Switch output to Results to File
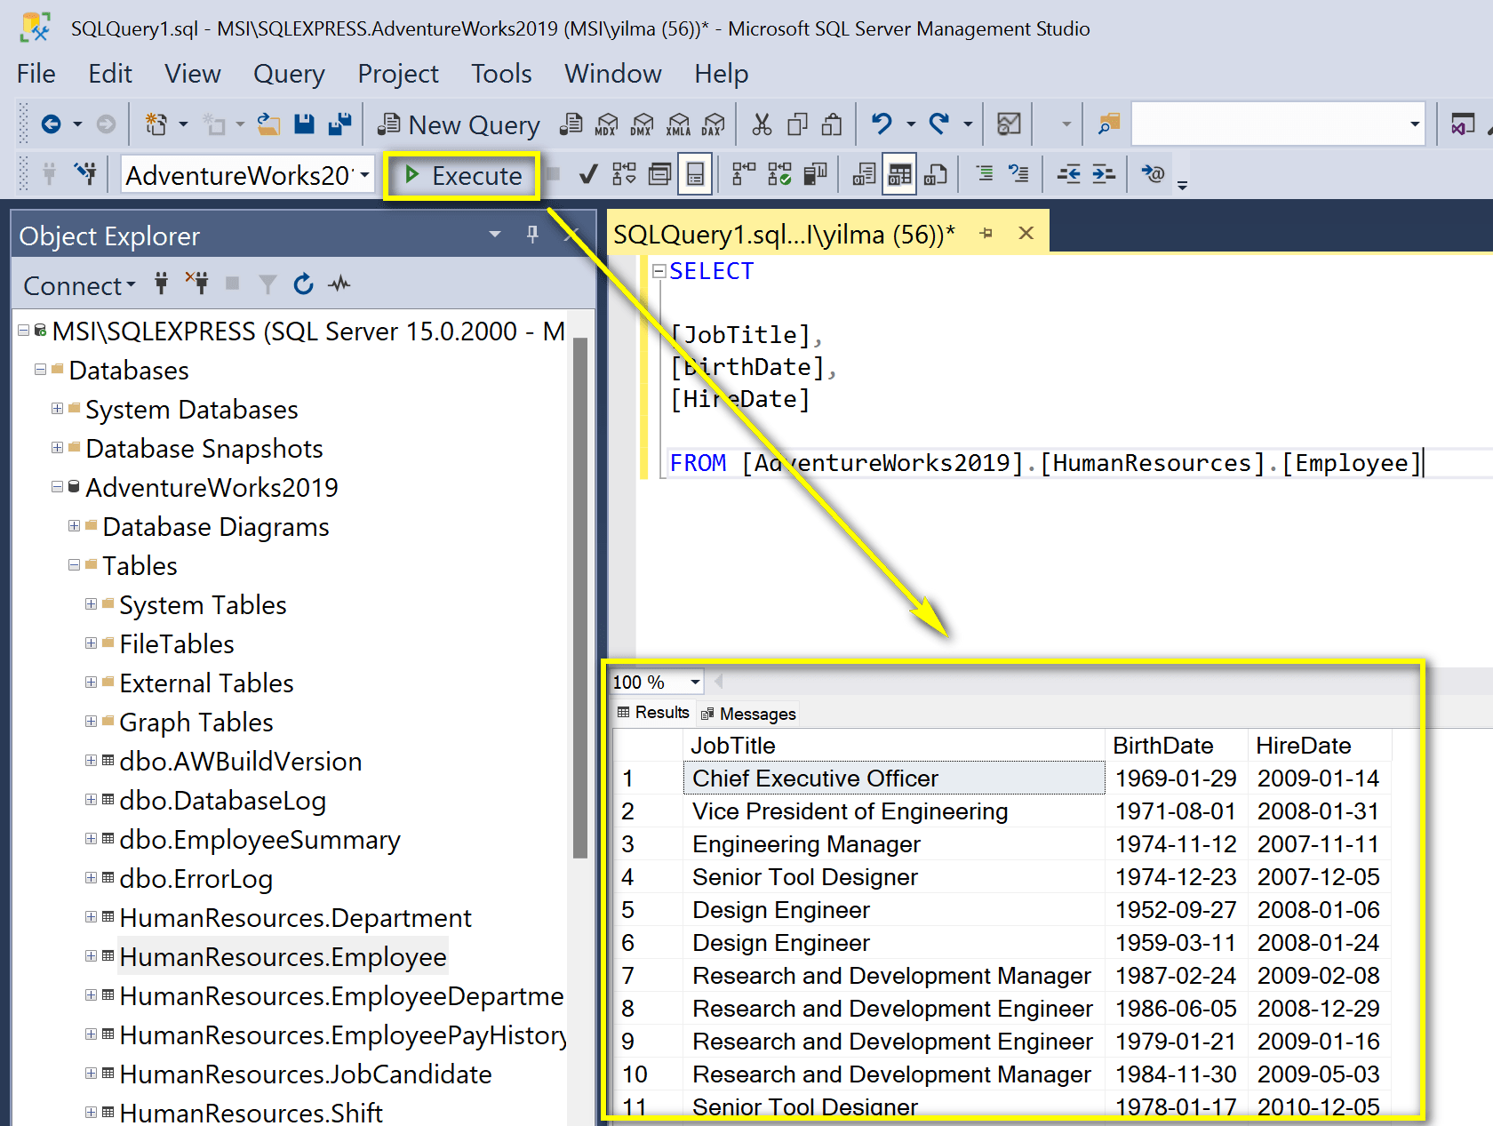Viewport: 1493px width, 1126px height. click(x=935, y=174)
